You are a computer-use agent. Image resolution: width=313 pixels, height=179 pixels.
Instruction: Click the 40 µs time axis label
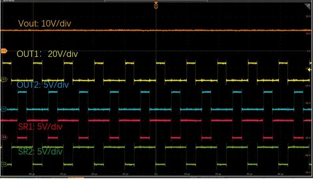tap(280, 173)
